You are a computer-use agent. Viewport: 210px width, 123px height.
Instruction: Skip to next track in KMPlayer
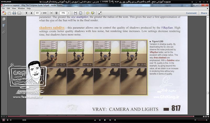110,120
